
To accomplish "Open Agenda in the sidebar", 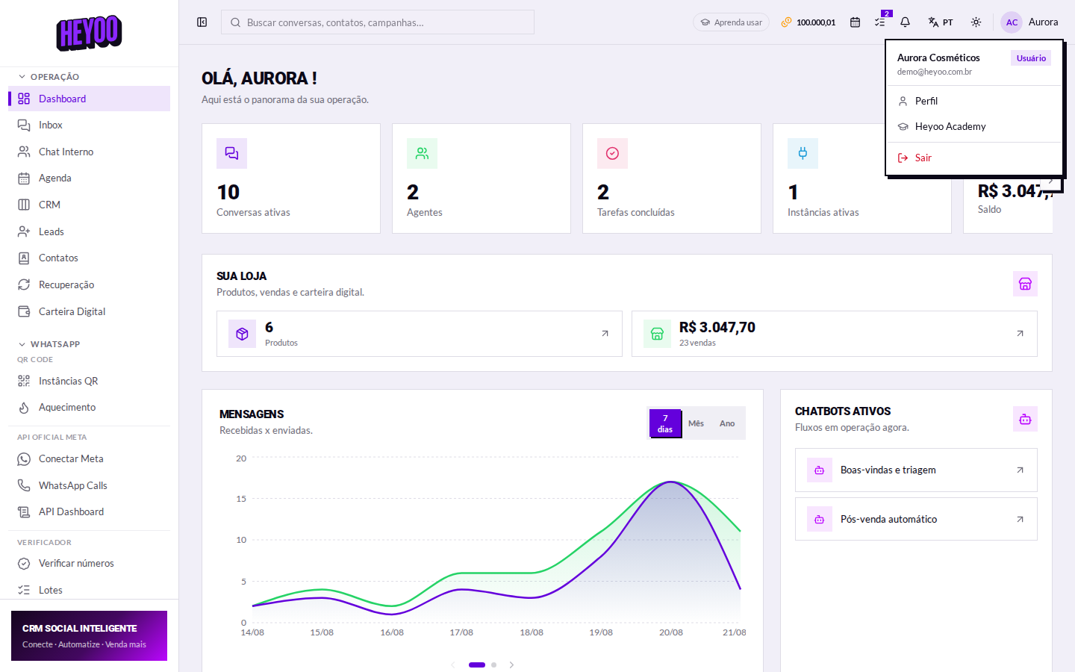I will point(89,178).
